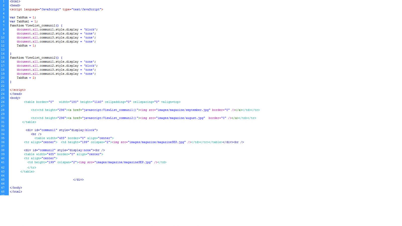This screenshot has width=402, height=226.
Task: Click the communi1.style.display = 'block' statement
Action: click(x=57, y=30)
